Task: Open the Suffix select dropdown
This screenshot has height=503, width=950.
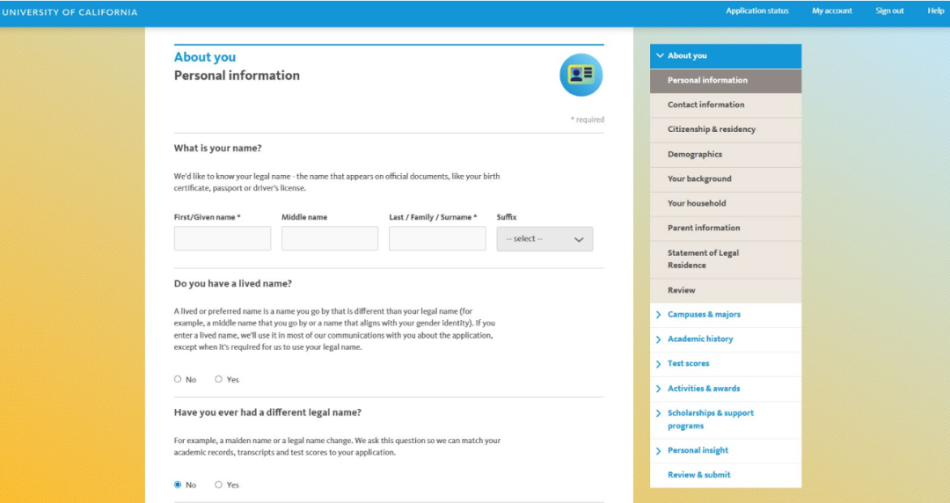Action: 544,239
